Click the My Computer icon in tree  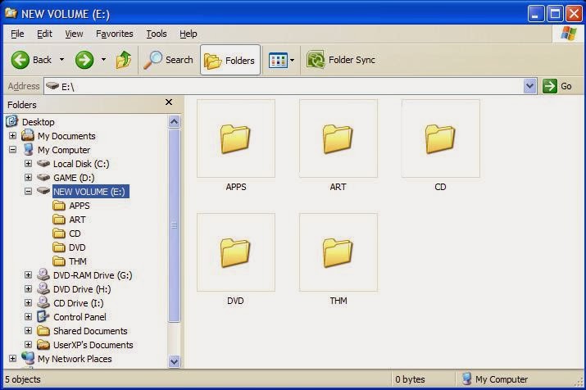[28, 149]
